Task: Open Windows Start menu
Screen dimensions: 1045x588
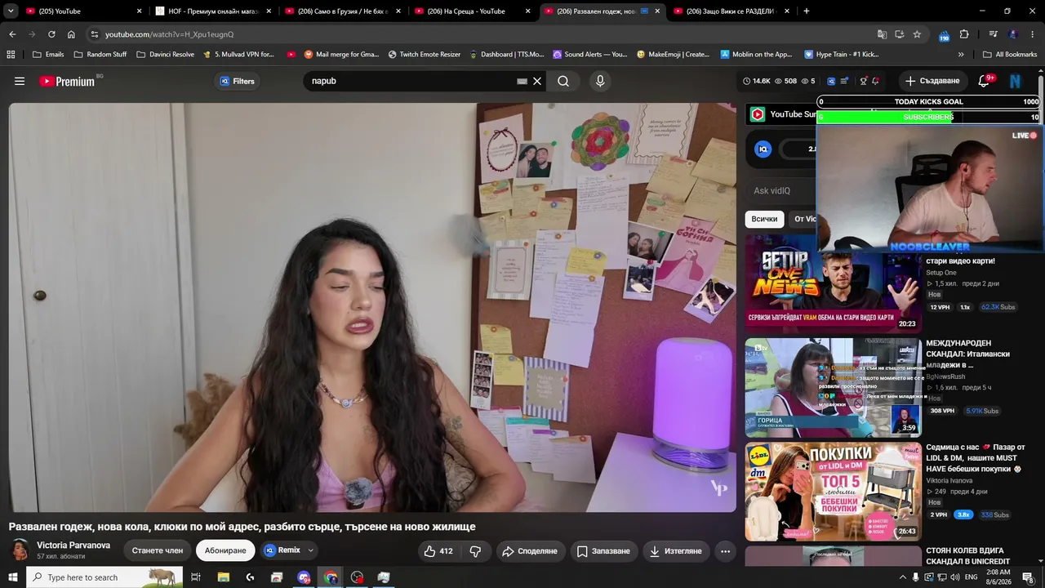Action: click(11, 577)
